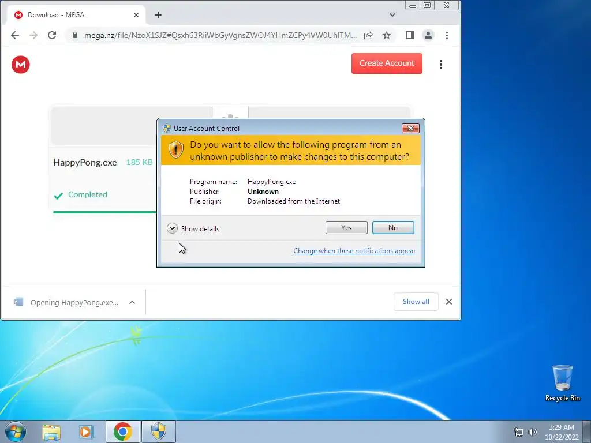Open MEGA page three-dot menu
The width and height of the screenshot is (591, 443).
[440, 65]
